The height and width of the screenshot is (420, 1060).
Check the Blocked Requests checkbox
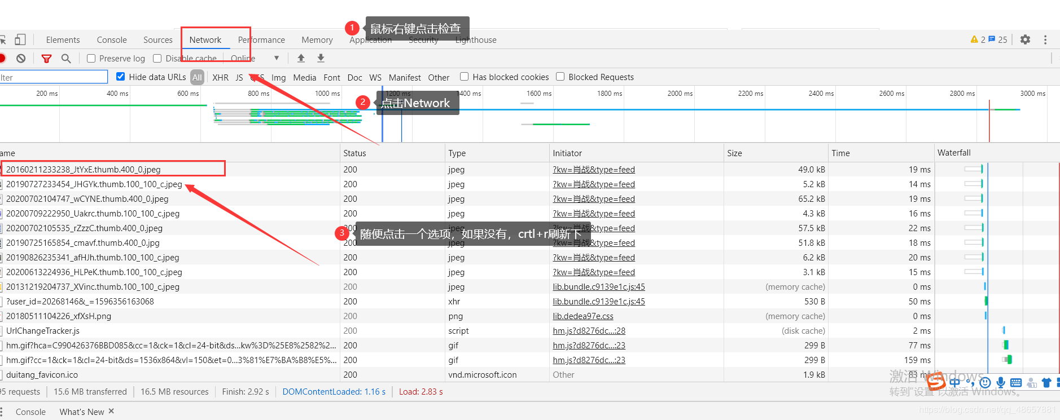coord(560,77)
